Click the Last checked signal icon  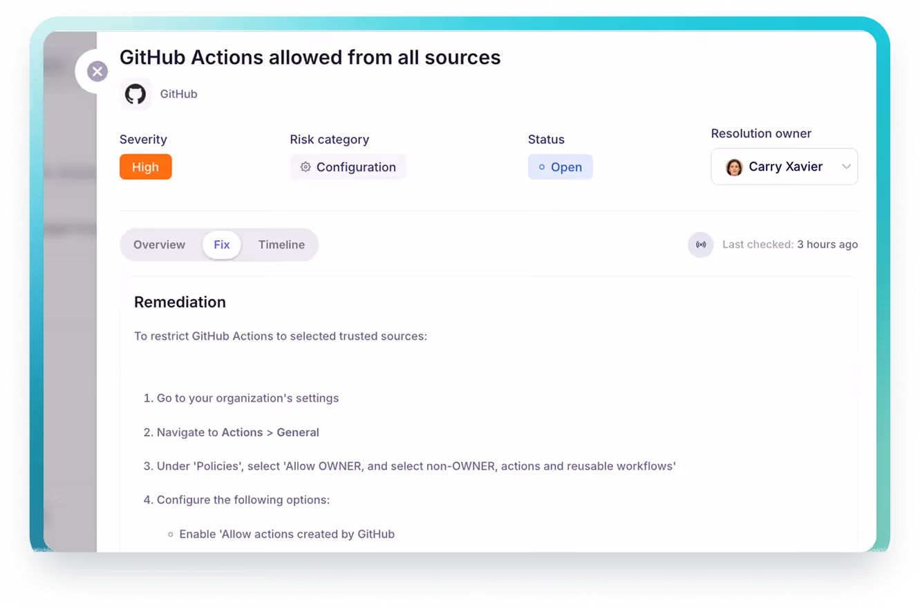tap(700, 244)
